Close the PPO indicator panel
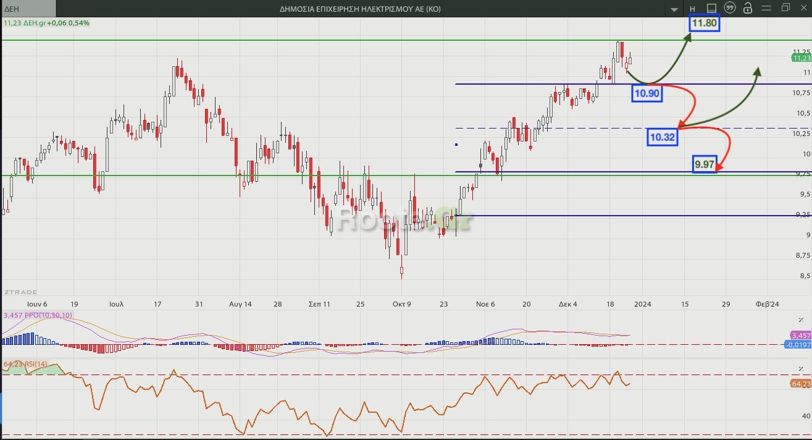The image size is (812, 440). [x=800, y=319]
